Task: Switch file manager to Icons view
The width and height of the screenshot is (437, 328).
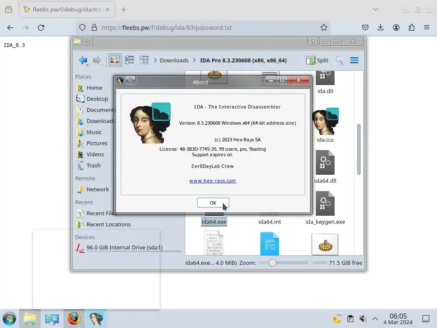Action: [115, 60]
